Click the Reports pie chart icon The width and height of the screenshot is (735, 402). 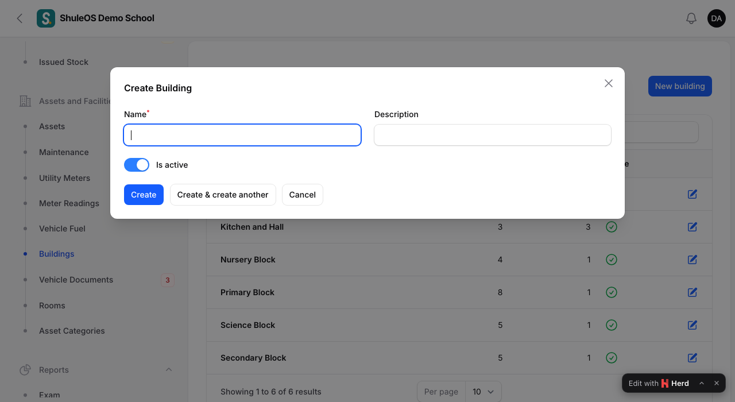[25, 370]
